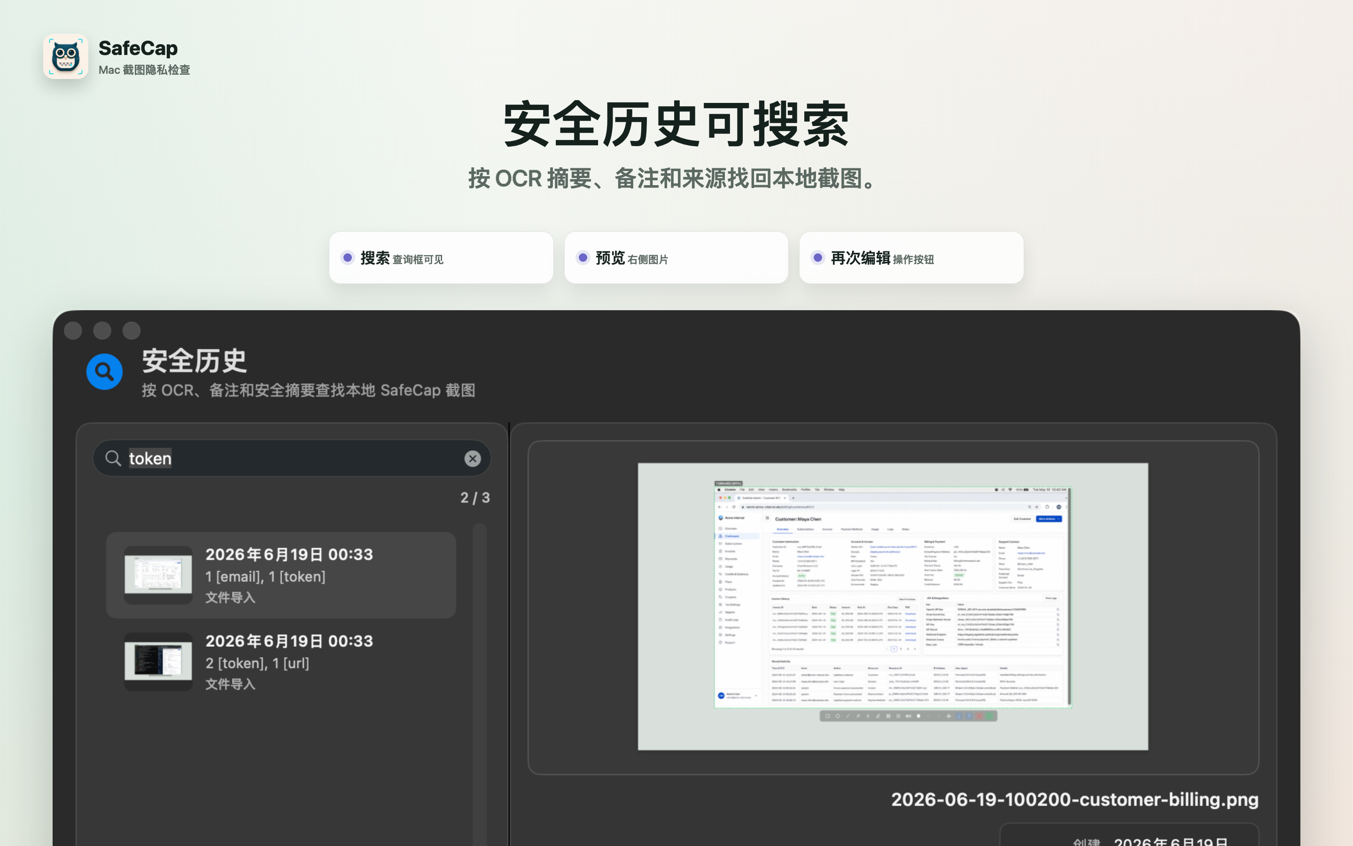Click the purple dot on the 预览 card
The width and height of the screenshot is (1353, 846).
583,258
